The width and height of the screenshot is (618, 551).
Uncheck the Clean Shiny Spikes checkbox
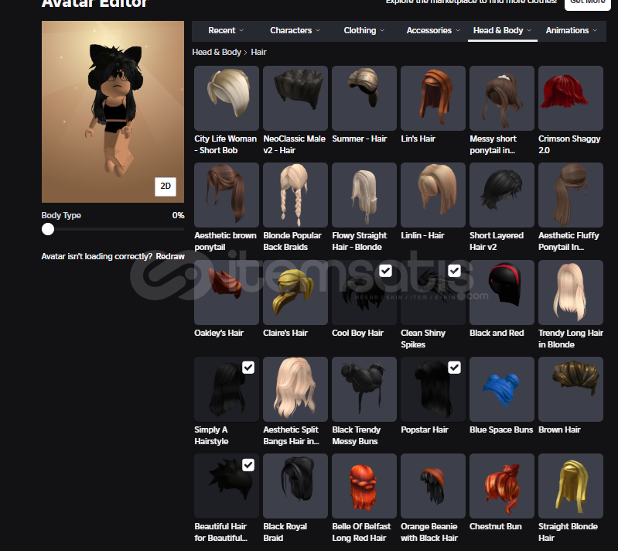click(455, 271)
